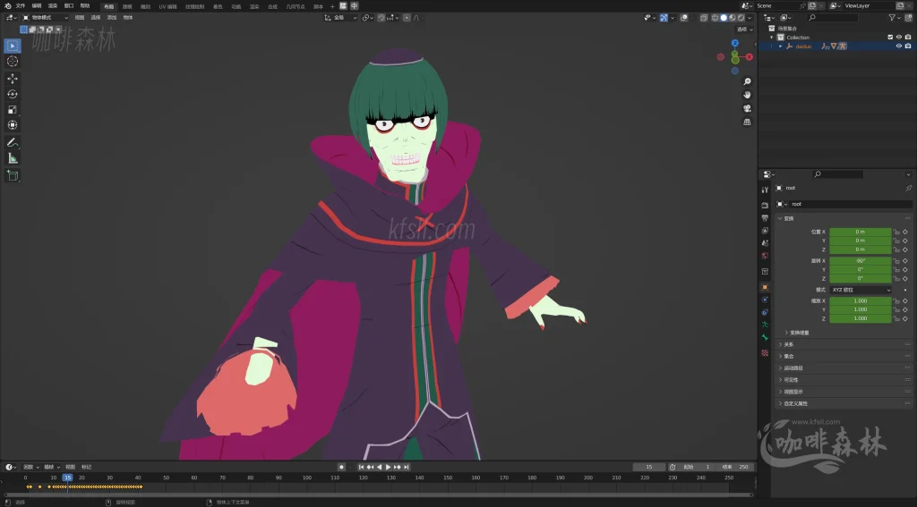Screen dimensions: 917x507
Task: Open the Tool properties tab
Action: tap(765, 190)
